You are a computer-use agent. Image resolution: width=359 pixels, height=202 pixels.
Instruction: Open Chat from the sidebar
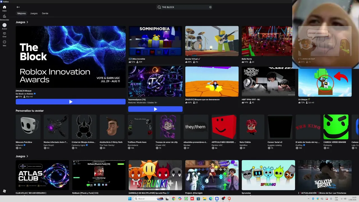click(4, 35)
